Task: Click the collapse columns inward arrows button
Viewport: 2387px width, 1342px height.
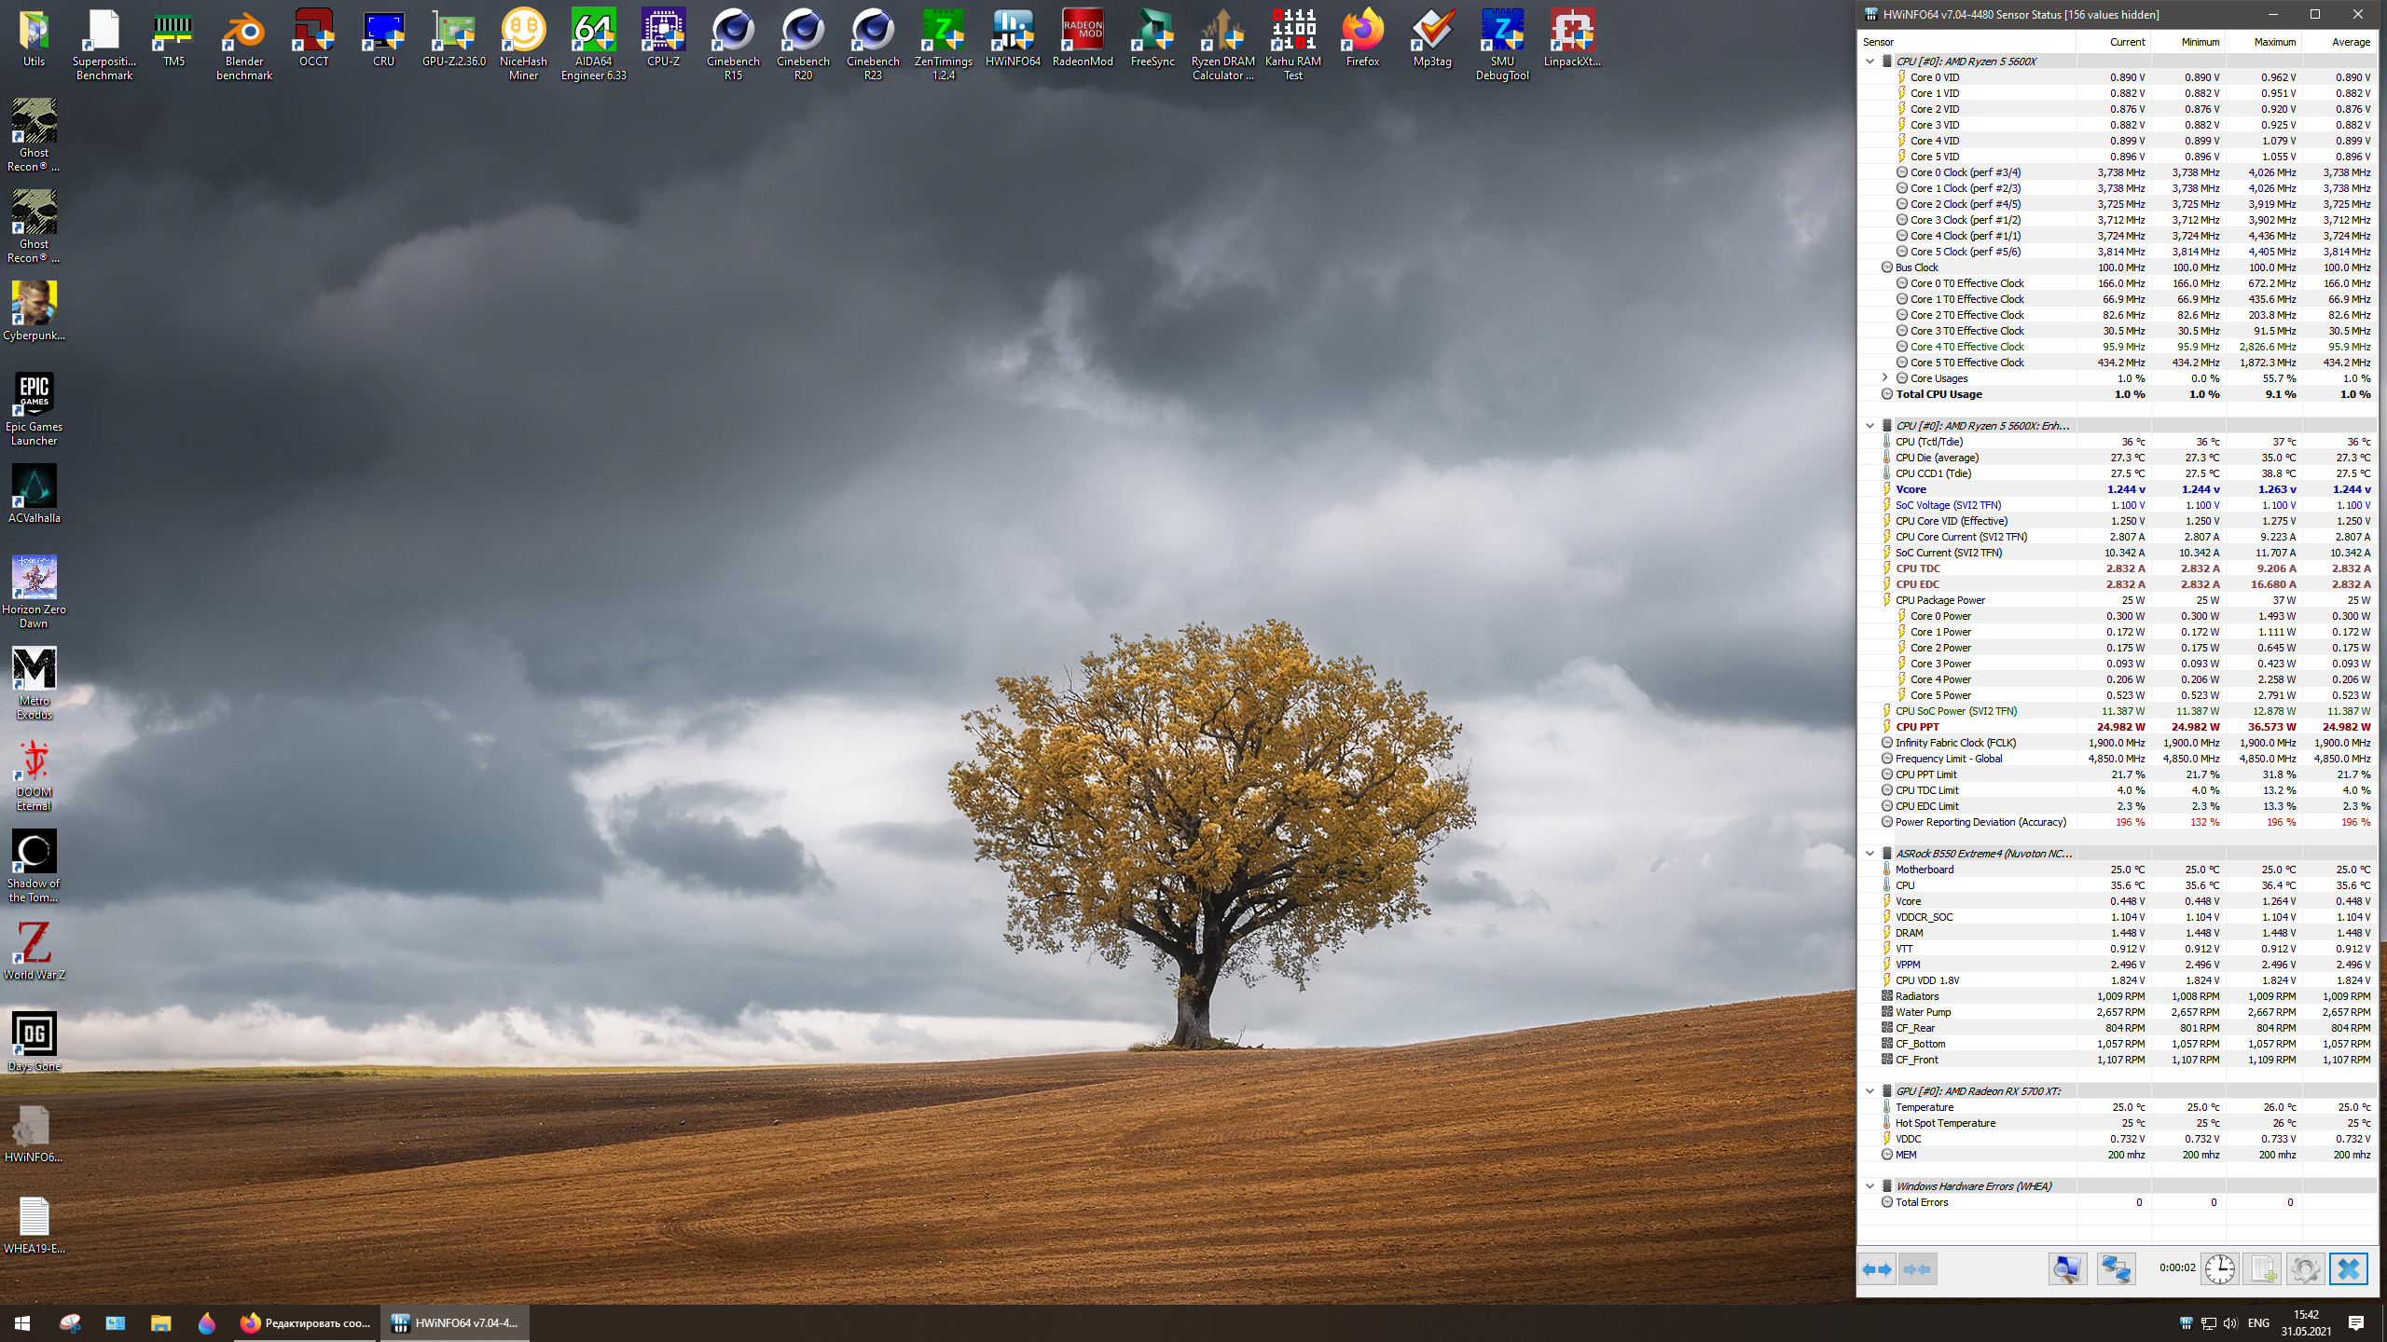Action: (1917, 1269)
